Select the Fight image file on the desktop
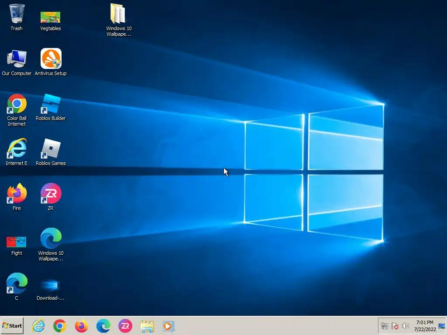This screenshot has height=335, width=447. pos(17,246)
